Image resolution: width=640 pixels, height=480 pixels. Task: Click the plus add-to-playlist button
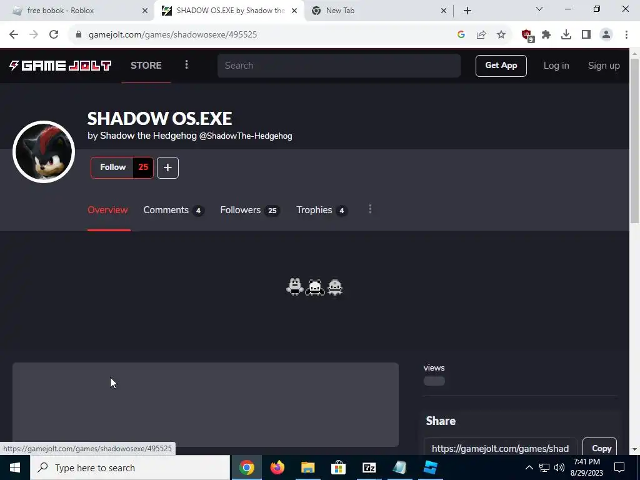pyautogui.click(x=167, y=167)
